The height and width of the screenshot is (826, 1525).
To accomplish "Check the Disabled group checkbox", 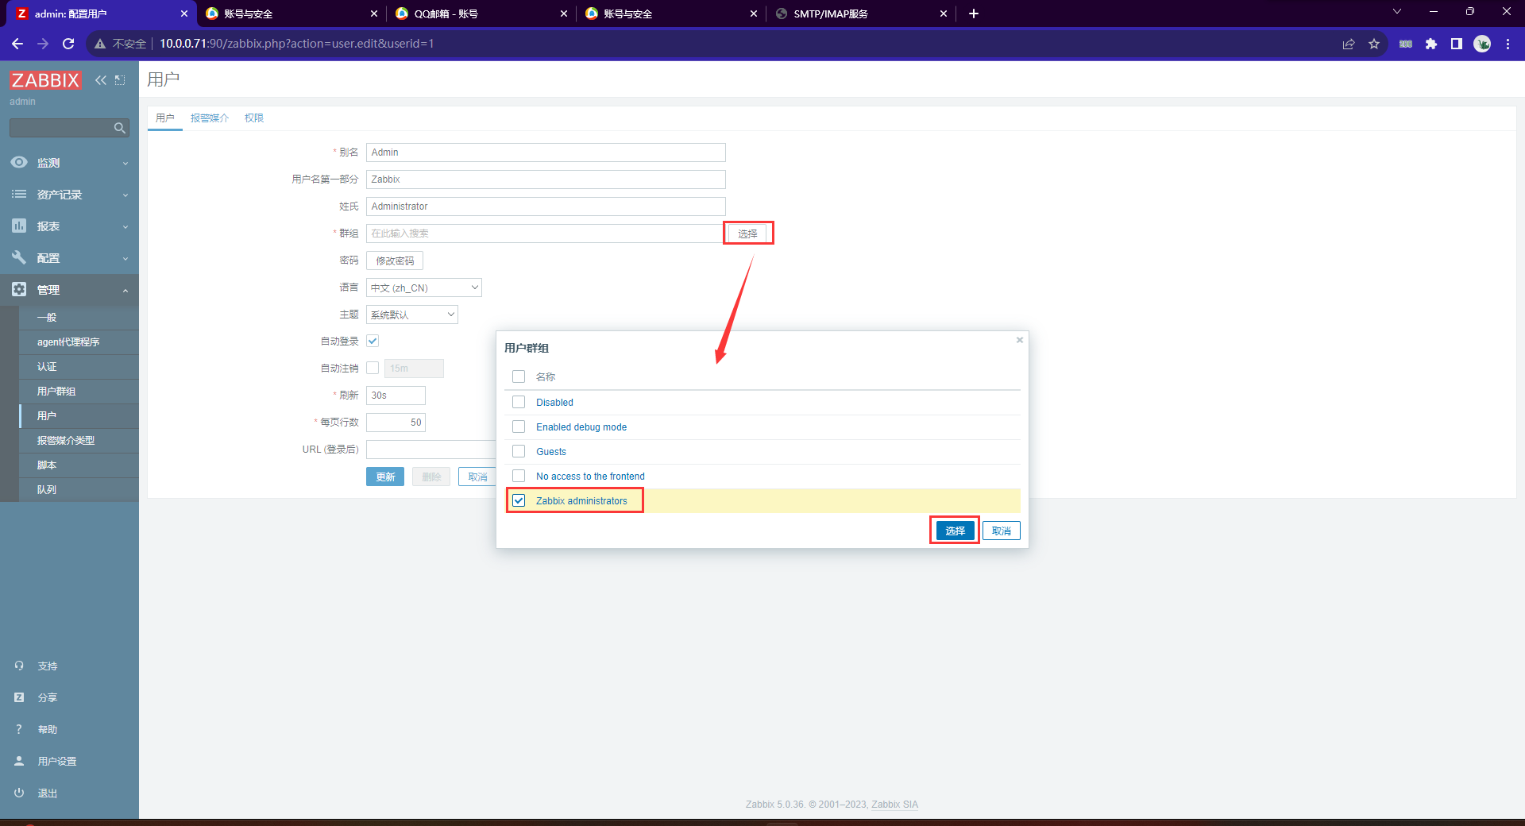I will (x=519, y=402).
